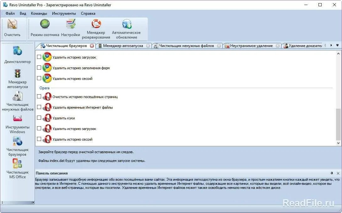Click Opera icon beside Удалить временные Интернет файлы

47,107
